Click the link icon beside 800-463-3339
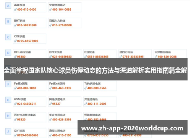Screen dimensions: 191x138 [50, 88]
